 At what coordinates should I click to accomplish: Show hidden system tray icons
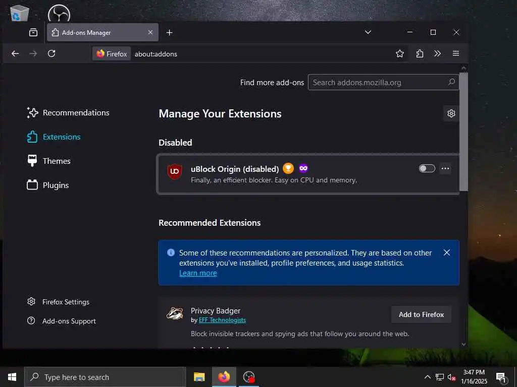pyautogui.click(x=427, y=377)
